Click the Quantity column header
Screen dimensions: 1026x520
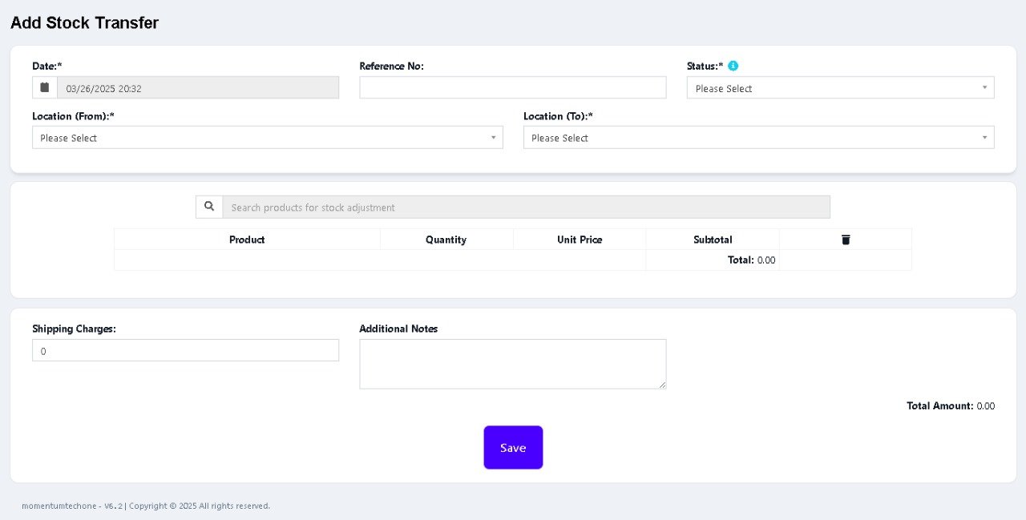point(446,240)
